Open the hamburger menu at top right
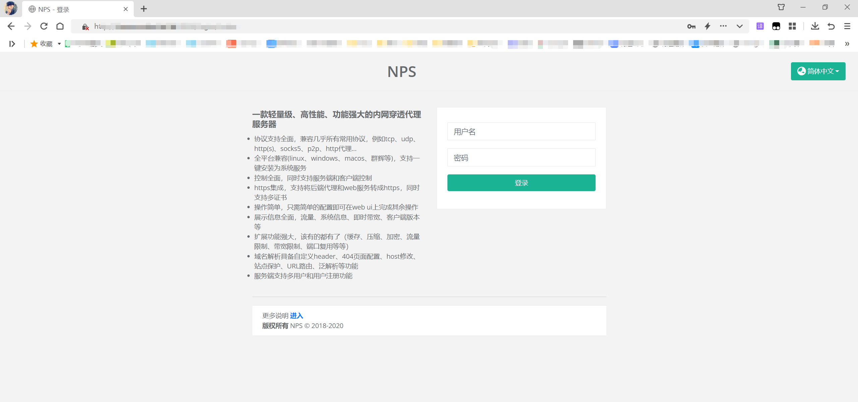The width and height of the screenshot is (858, 402). pyautogui.click(x=847, y=26)
